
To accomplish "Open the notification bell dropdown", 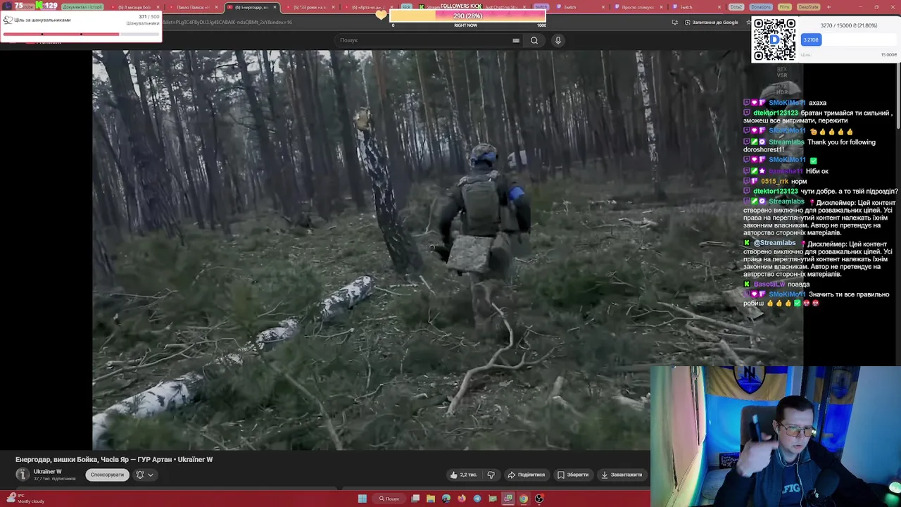I will (144, 475).
